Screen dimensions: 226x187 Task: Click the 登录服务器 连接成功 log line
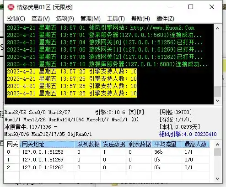coord(104,35)
